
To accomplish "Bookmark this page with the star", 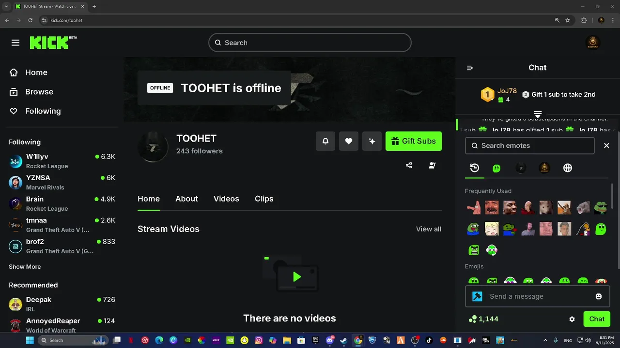I will click(x=568, y=20).
